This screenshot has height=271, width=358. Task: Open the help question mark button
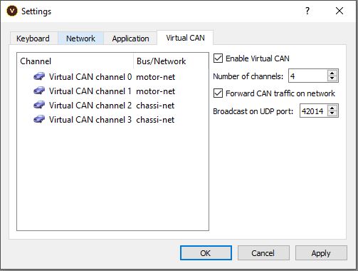point(307,11)
